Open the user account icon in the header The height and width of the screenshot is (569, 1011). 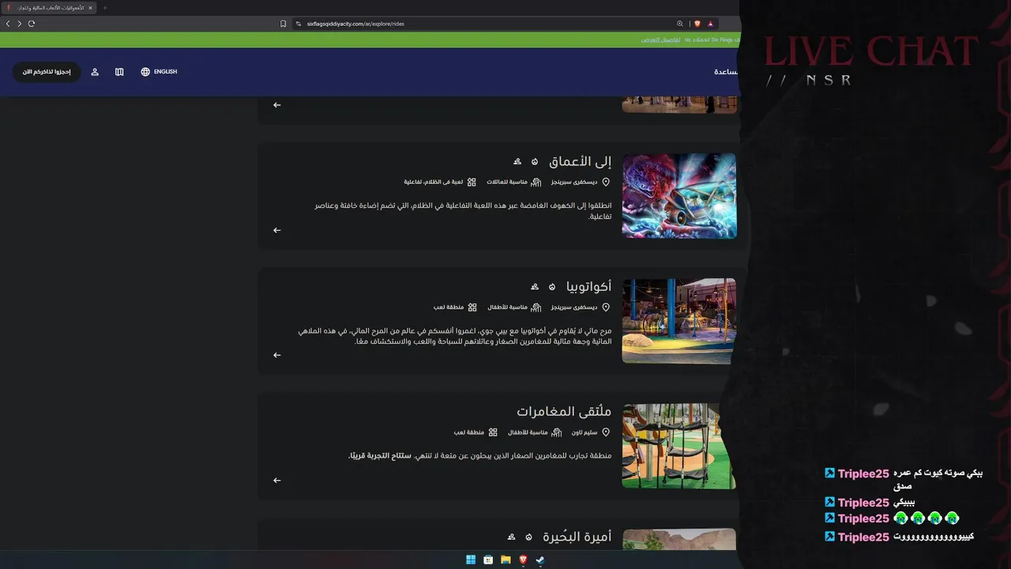pyautogui.click(x=95, y=72)
